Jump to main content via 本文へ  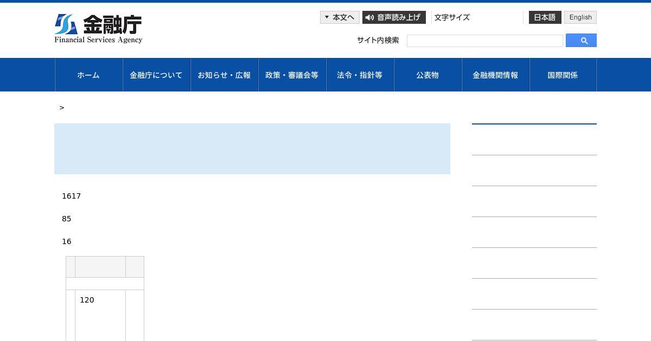pyautogui.click(x=340, y=17)
